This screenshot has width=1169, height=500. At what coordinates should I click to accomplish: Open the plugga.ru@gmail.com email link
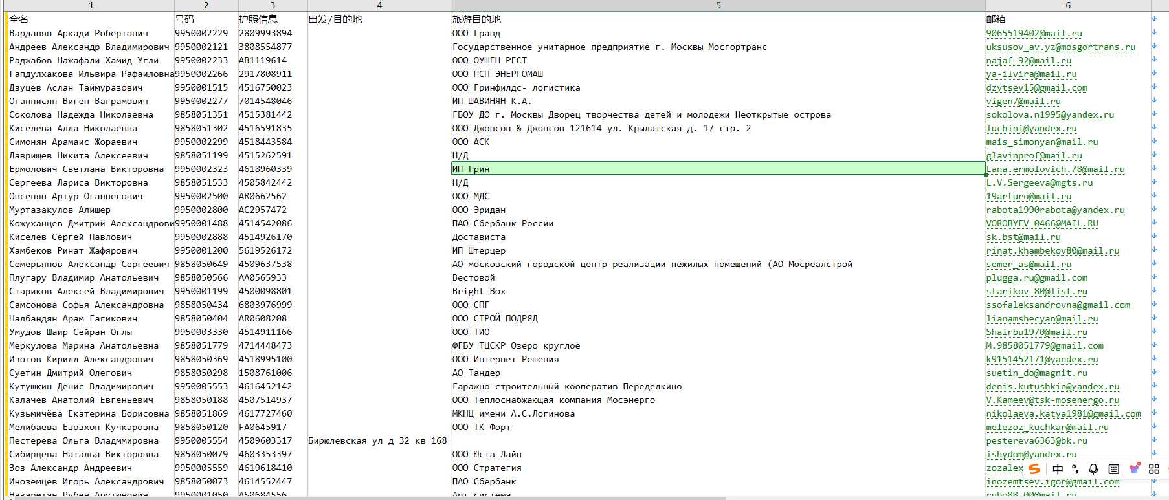coord(1036,277)
